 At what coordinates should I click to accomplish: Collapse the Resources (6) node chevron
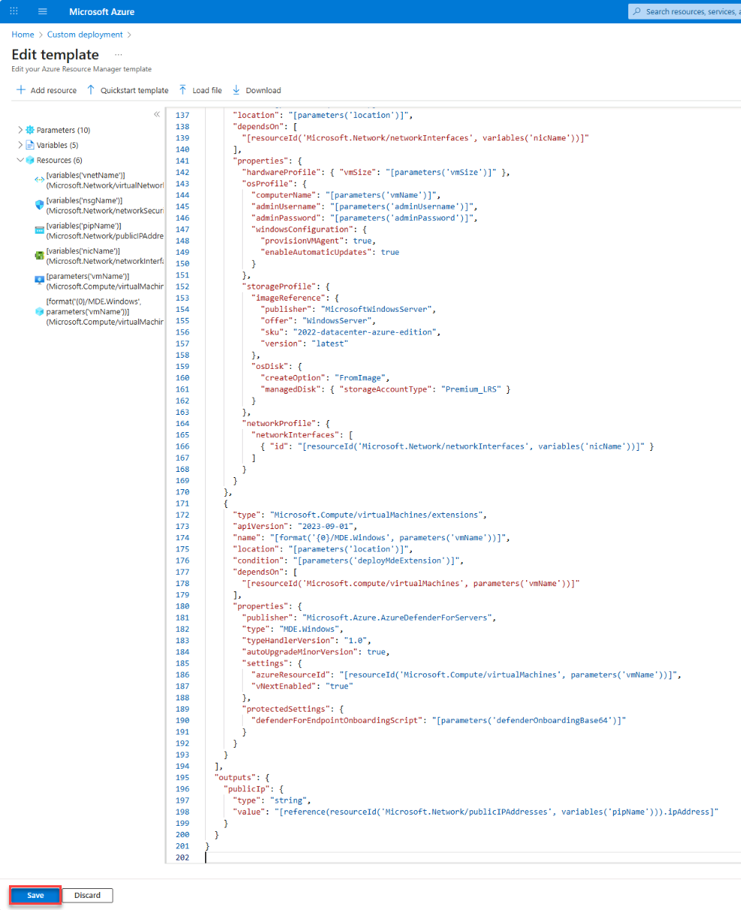click(20, 160)
